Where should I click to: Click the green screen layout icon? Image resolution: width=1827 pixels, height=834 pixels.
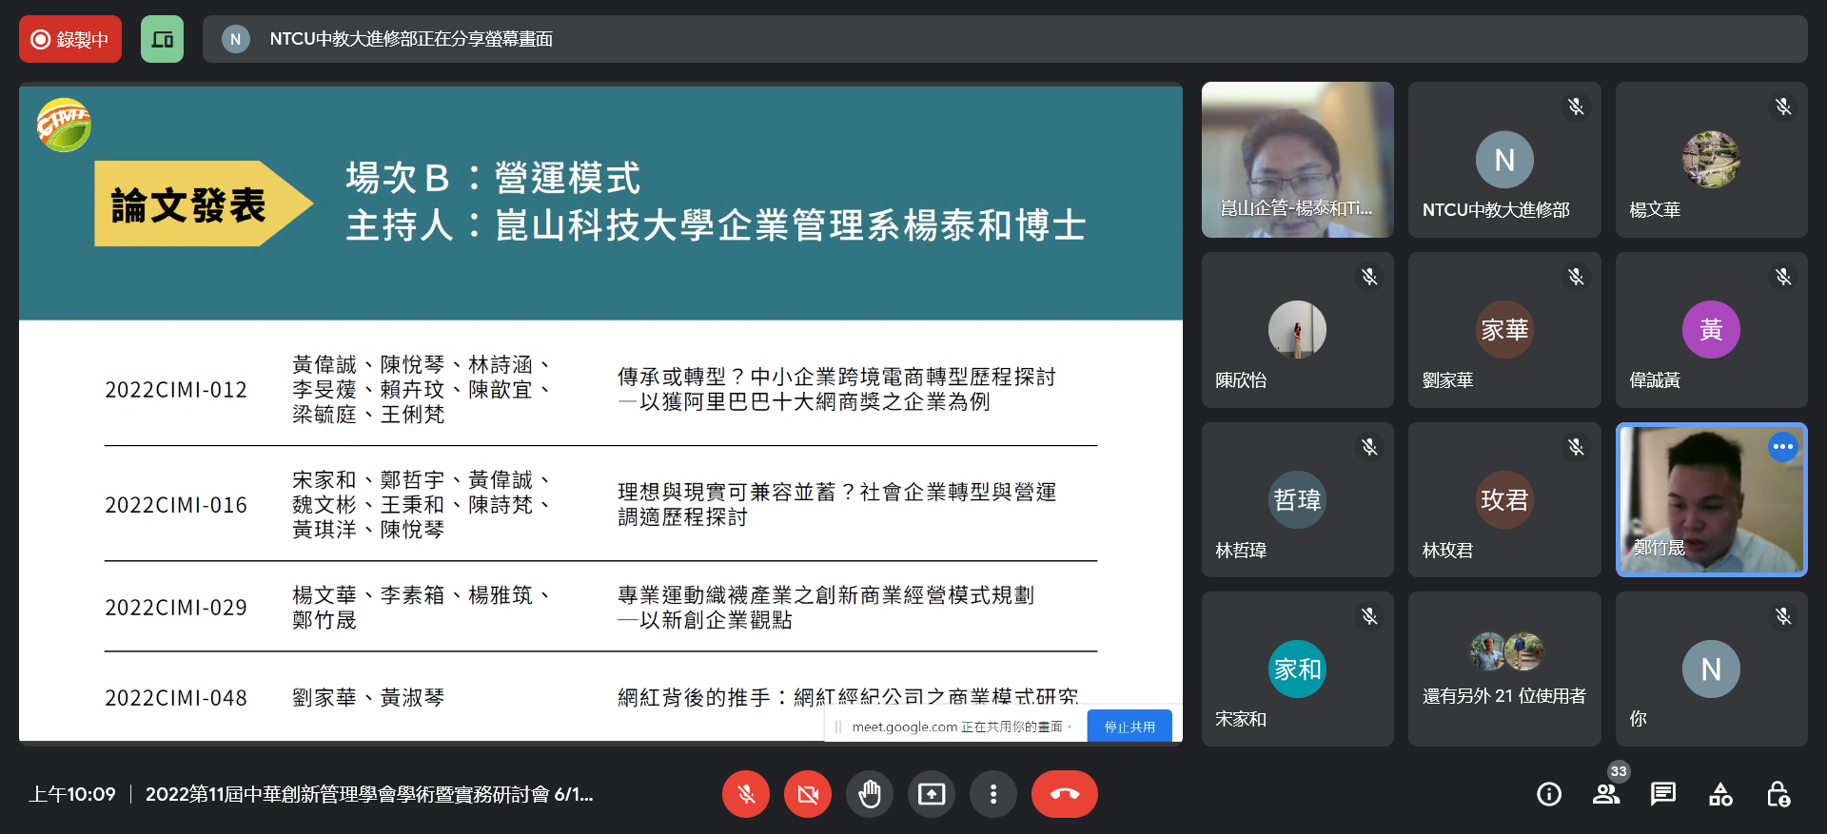162,39
